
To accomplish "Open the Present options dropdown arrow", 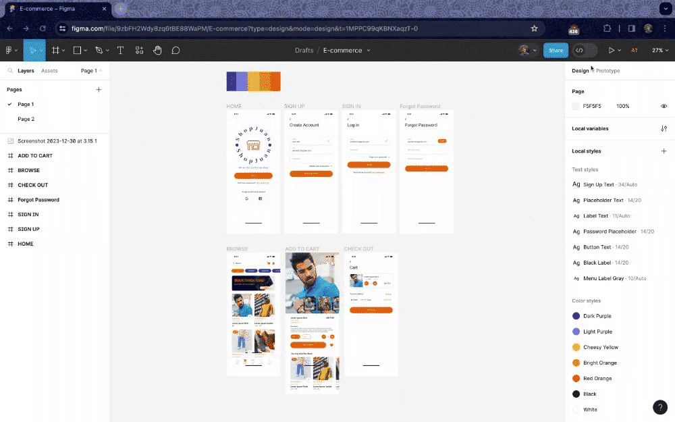I will tap(619, 51).
